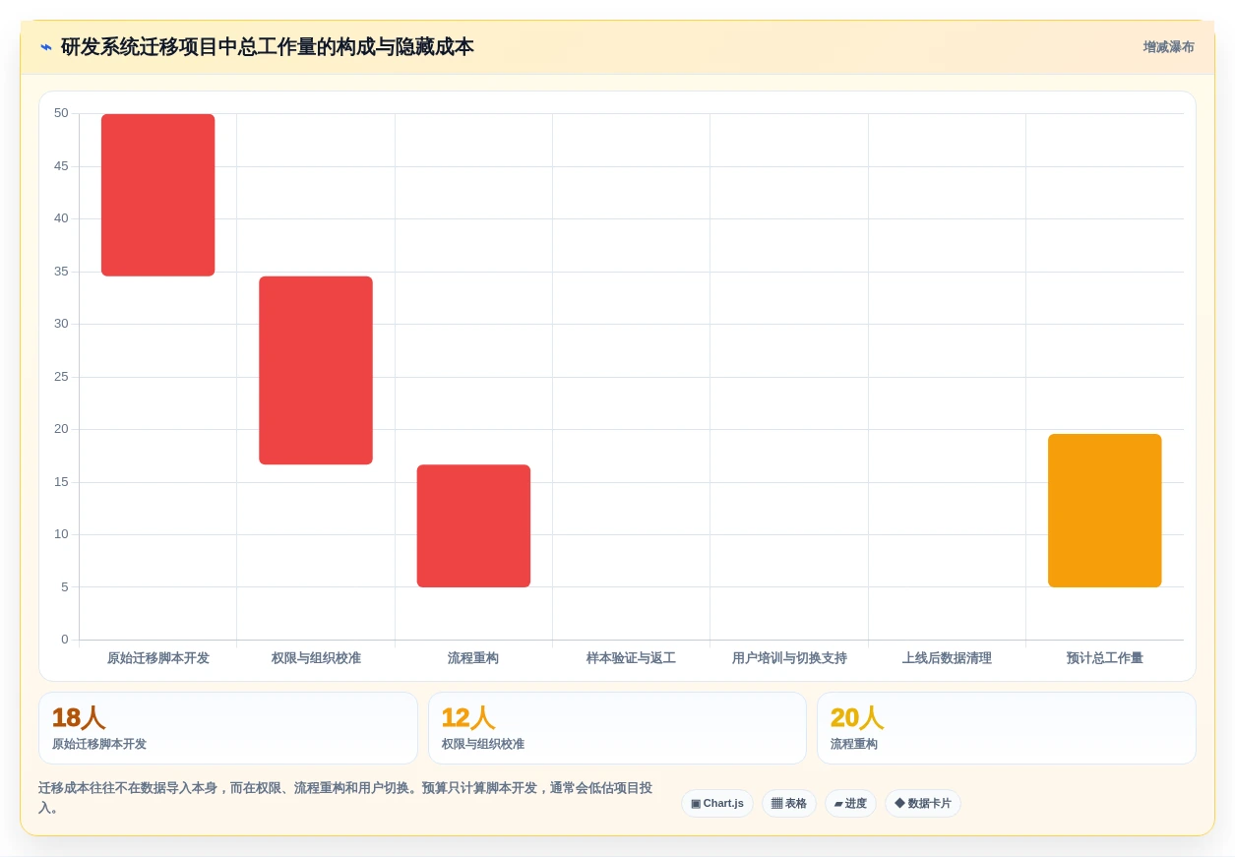Click the x-axis label 流程重构
Screen dimensions: 1235x857
[473, 658]
